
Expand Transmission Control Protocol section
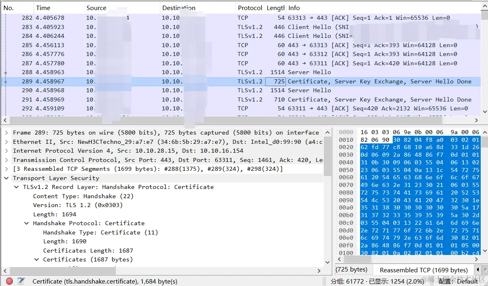[6, 160]
